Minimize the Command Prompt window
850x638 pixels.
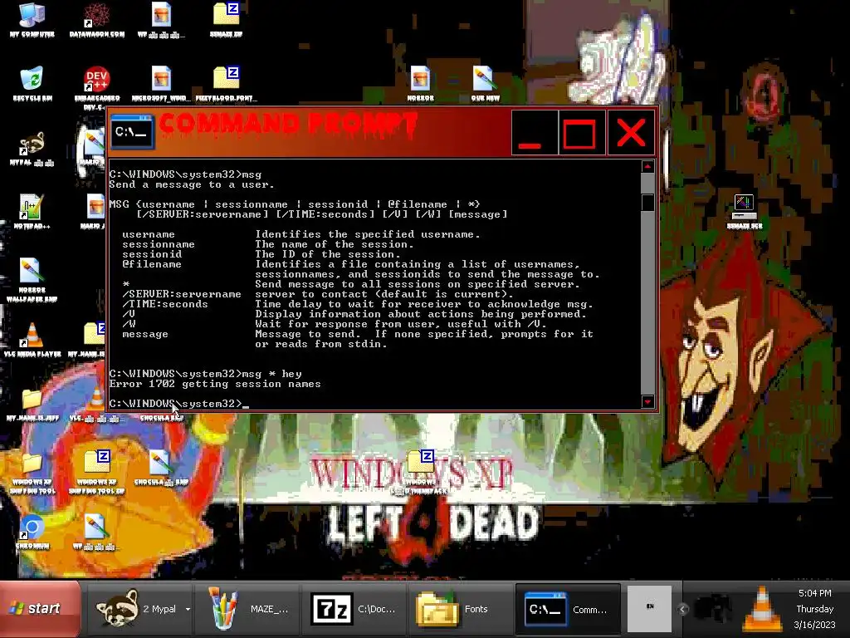535,133
